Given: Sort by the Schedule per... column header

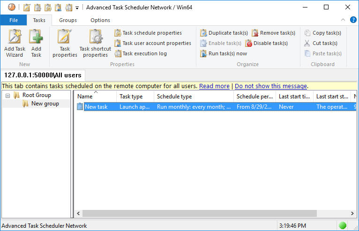Looking at the screenshot, I should (x=255, y=97).
